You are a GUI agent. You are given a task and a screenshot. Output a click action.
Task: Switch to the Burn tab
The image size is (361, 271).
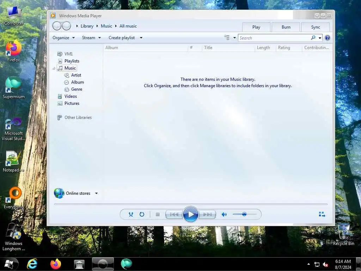coord(286,27)
